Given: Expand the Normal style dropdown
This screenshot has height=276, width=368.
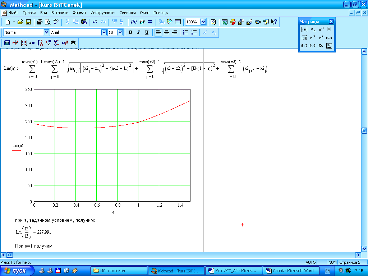Looking at the screenshot, I should 46,32.
